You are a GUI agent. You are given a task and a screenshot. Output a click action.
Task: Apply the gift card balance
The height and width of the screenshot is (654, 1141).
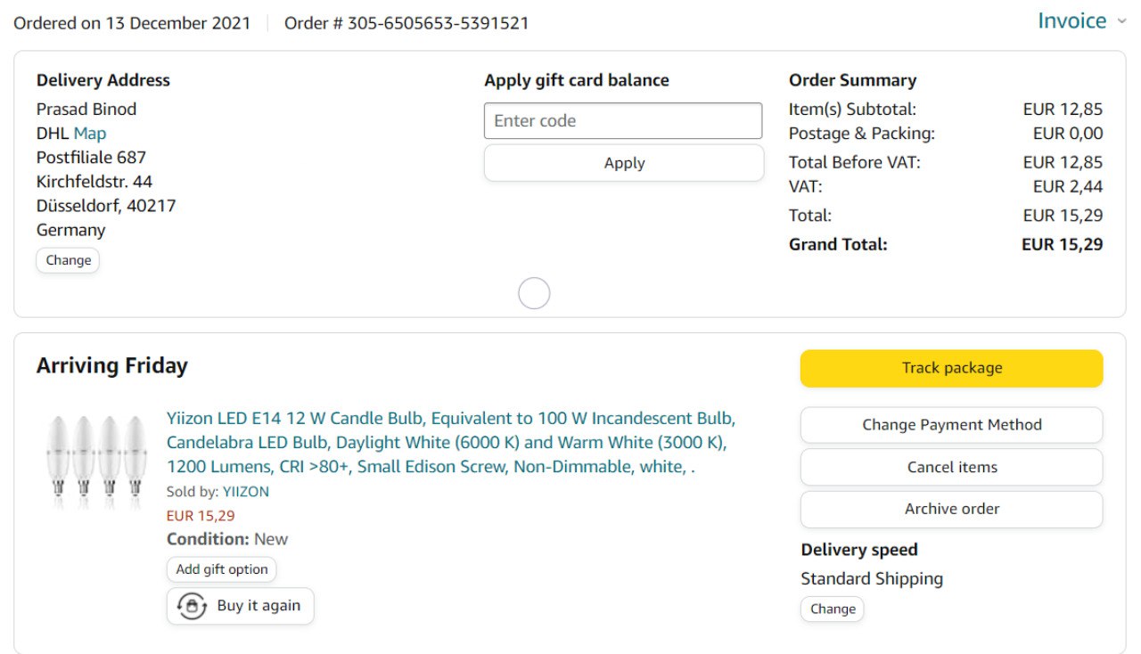623,163
